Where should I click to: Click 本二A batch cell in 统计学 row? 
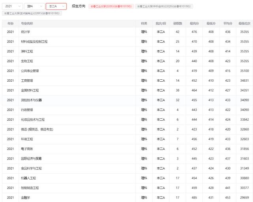[x=161, y=32]
